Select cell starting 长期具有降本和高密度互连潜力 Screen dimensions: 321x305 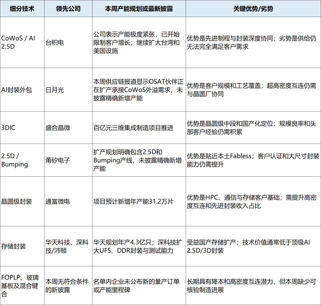(253, 286)
